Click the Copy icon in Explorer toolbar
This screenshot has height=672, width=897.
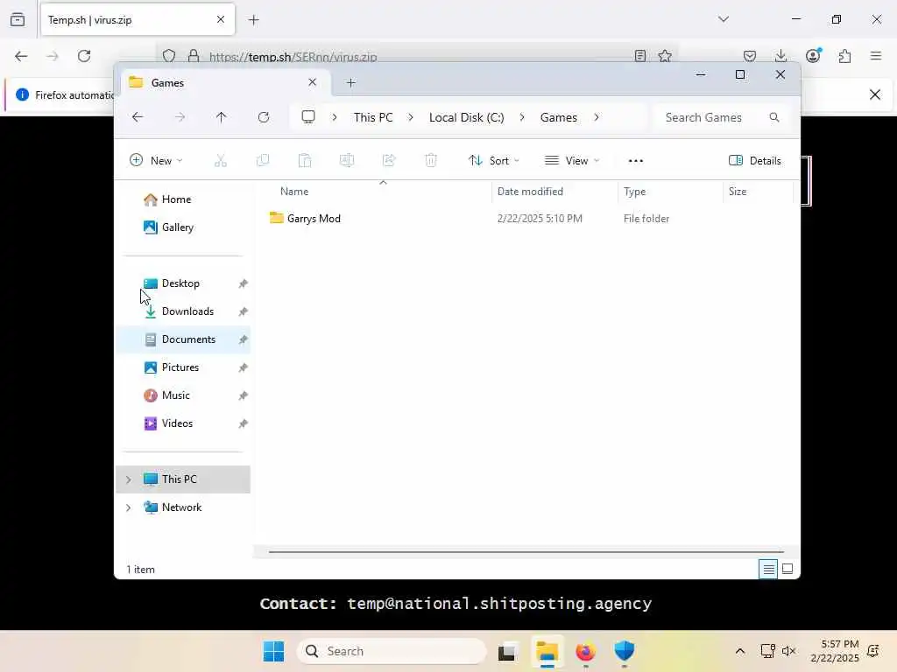(x=263, y=161)
